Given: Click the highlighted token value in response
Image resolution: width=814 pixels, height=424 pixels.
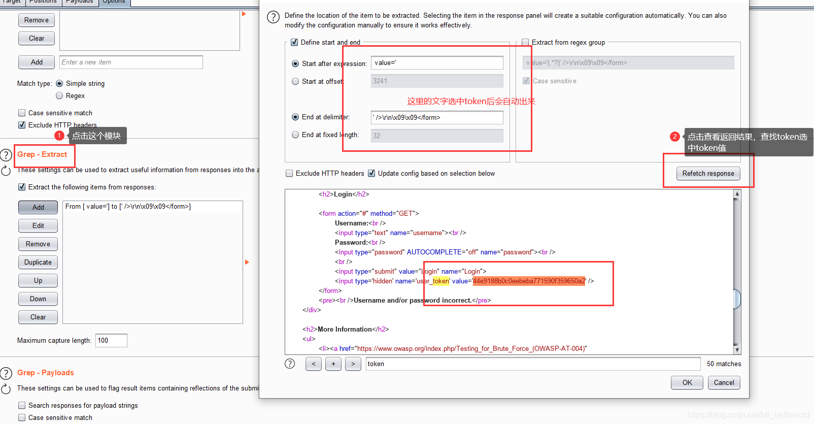Looking at the screenshot, I should click(x=529, y=281).
